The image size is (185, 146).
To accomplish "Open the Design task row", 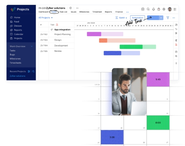I will pos(58,40).
